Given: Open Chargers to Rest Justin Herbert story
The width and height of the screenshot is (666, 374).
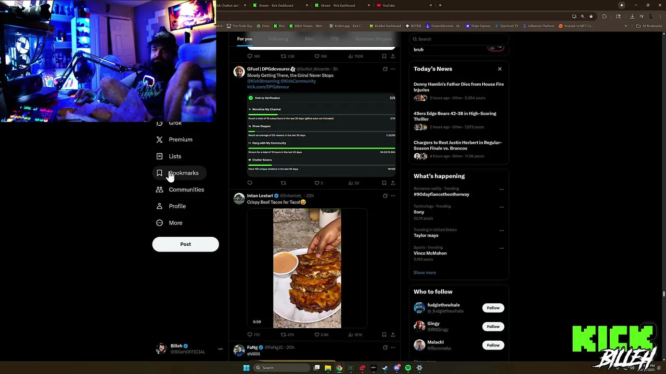Looking at the screenshot, I should pyautogui.click(x=458, y=145).
